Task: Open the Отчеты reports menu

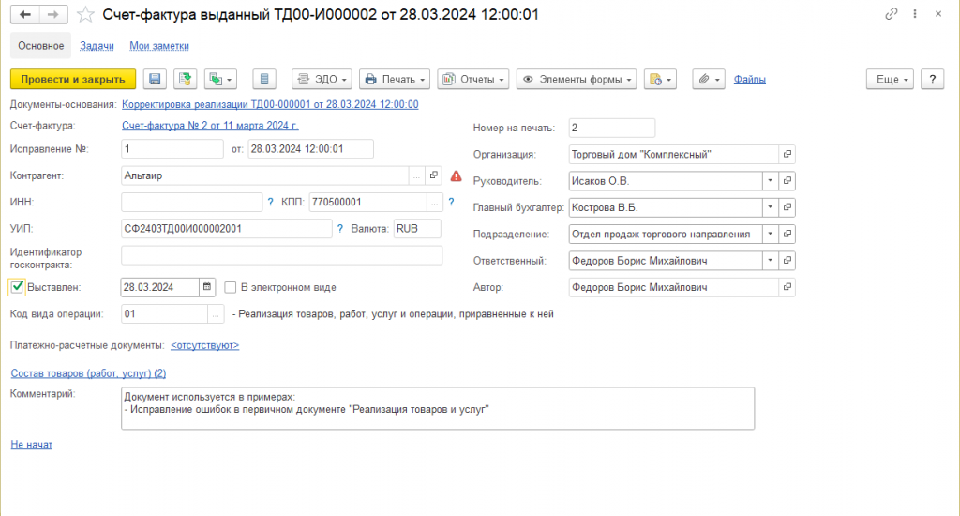Action: (x=473, y=79)
